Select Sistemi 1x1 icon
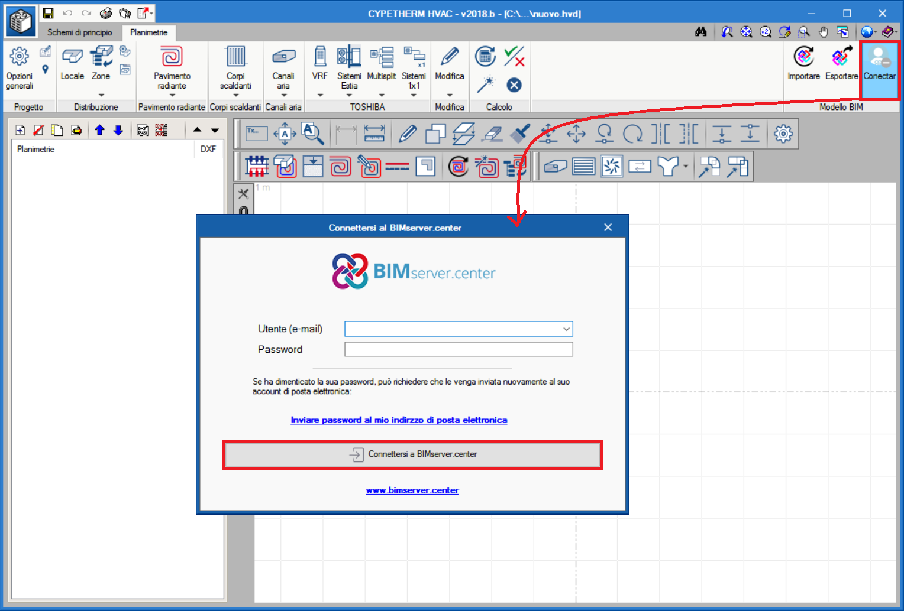This screenshot has width=904, height=611. click(x=414, y=57)
